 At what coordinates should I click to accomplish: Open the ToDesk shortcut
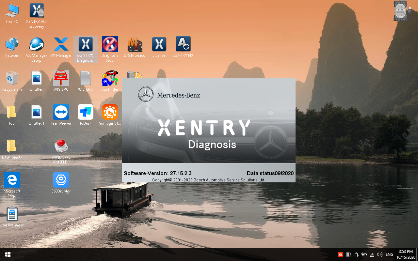click(85, 115)
